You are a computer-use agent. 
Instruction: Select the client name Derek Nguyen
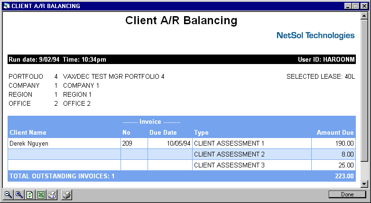pyautogui.click(x=29, y=144)
